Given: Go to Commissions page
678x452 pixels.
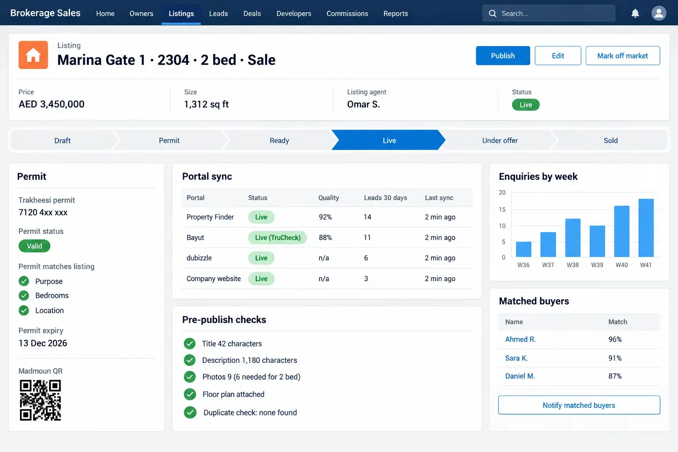Looking at the screenshot, I should coord(347,14).
